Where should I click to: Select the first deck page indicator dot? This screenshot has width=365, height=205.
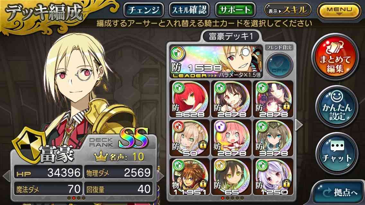222,198
